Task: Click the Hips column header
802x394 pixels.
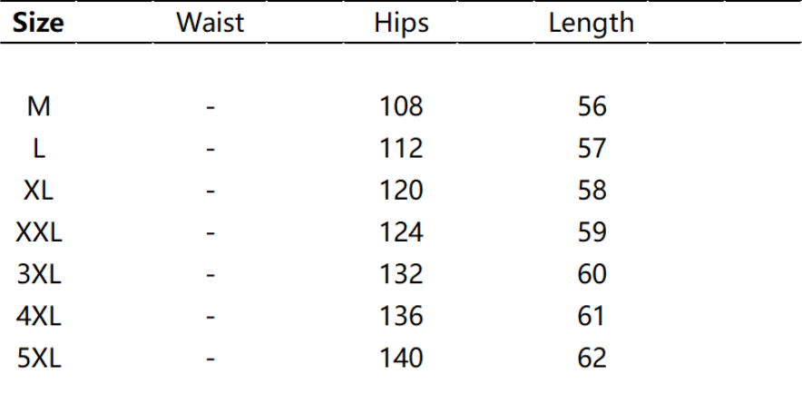Action: point(401,23)
